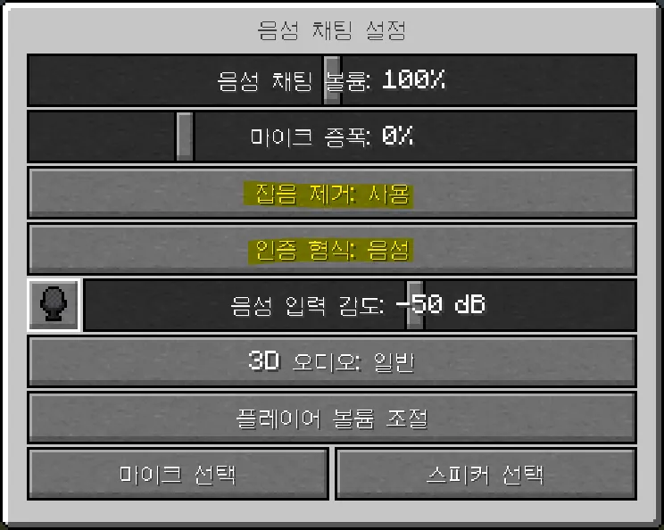Click the 음성 채팅 볼륨 label text

point(294,81)
